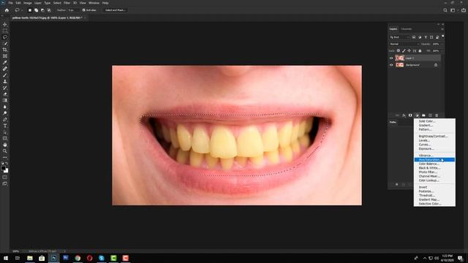Toggle Lock transparent pixels

click(399, 50)
